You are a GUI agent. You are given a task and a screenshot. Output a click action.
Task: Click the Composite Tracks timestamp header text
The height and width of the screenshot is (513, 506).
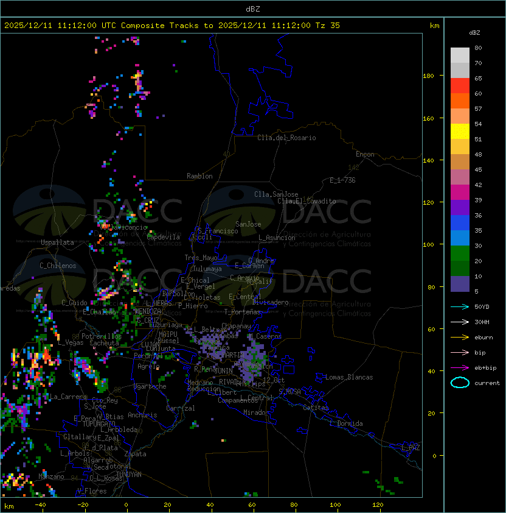172,26
